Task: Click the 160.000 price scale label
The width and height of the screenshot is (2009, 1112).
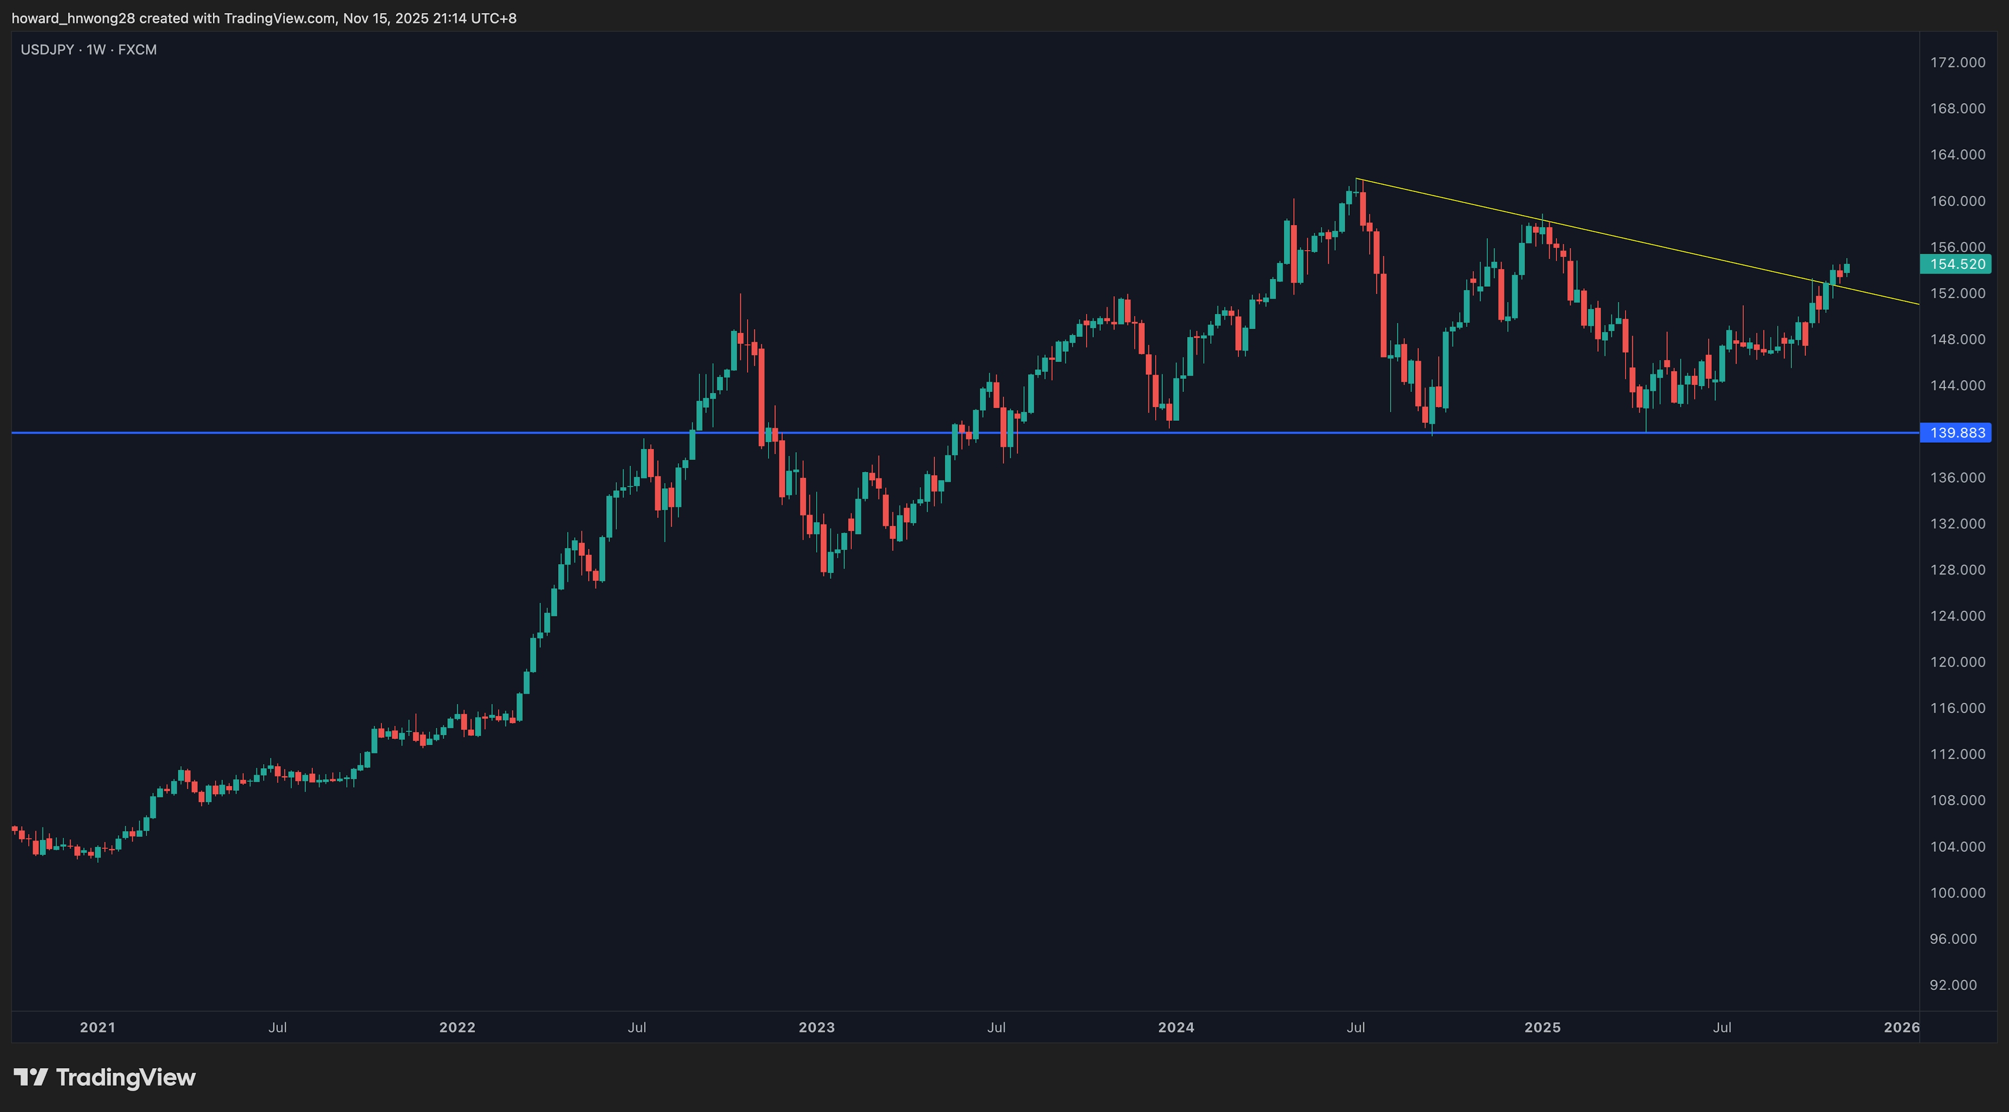Action: pyautogui.click(x=1957, y=201)
